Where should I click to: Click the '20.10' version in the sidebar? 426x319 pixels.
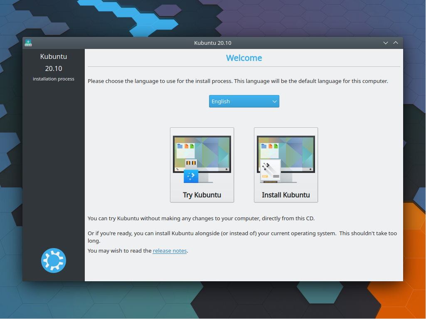[54, 68]
